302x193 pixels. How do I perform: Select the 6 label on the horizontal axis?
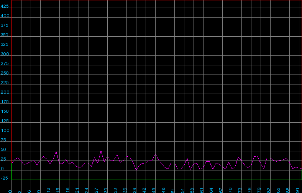[x=29, y=191]
